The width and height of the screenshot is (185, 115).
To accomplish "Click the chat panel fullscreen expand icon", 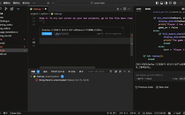I will [183, 9].
